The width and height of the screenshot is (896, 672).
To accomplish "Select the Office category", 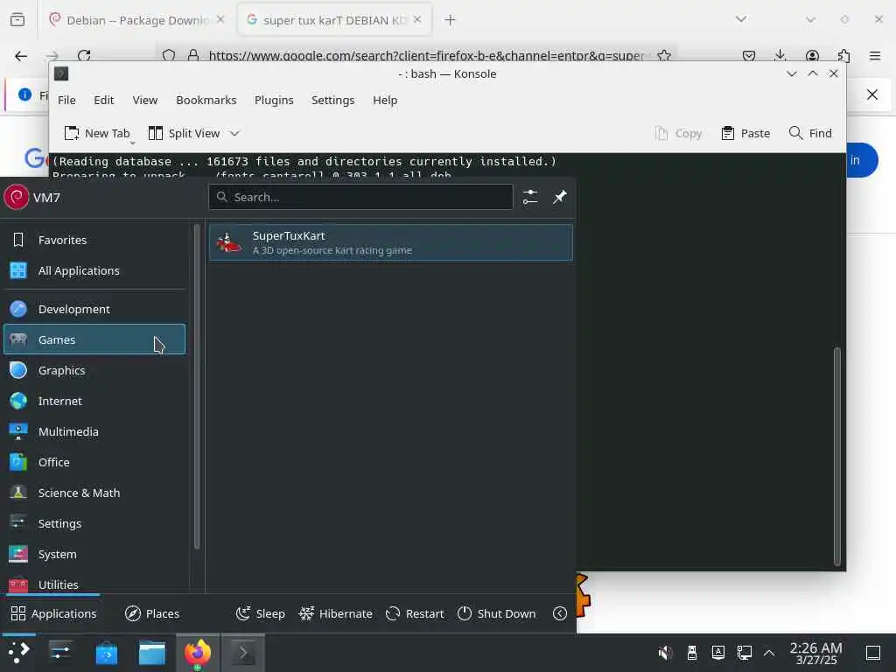I will tap(94, 462).
